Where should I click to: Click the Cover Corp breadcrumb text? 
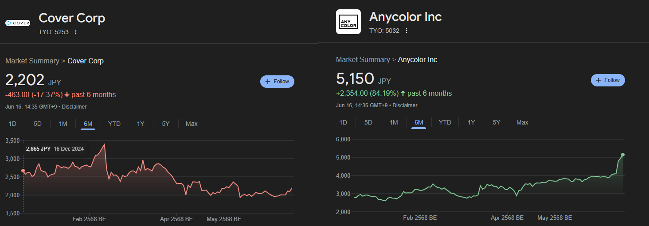[x=86, y=61]
